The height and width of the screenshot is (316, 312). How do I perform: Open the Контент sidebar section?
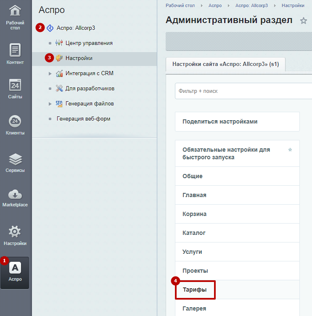click(15, 54)
